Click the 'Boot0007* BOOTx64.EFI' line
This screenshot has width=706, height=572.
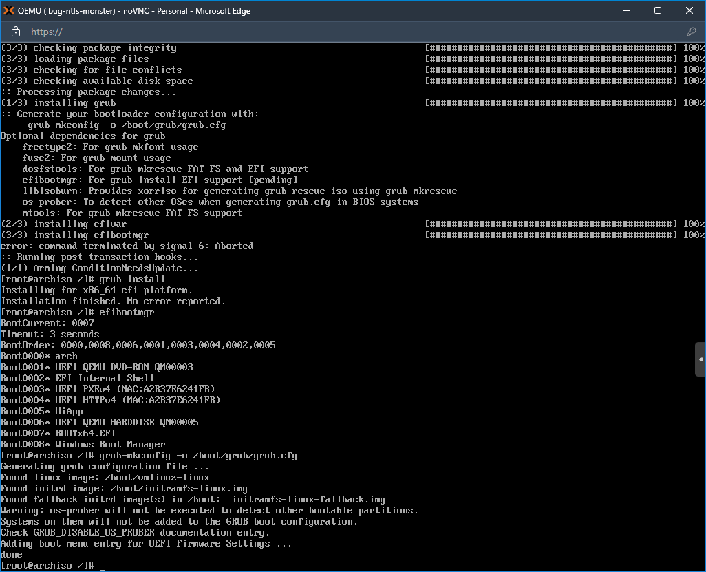point(58,433)
